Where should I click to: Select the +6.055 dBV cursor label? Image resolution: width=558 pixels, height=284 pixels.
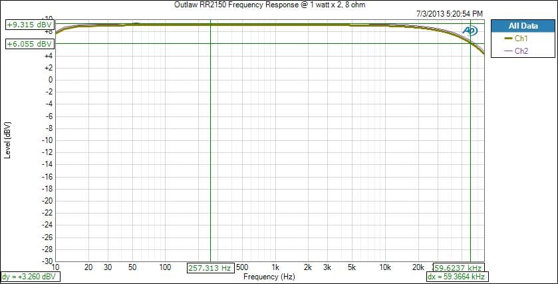[29, 44]
